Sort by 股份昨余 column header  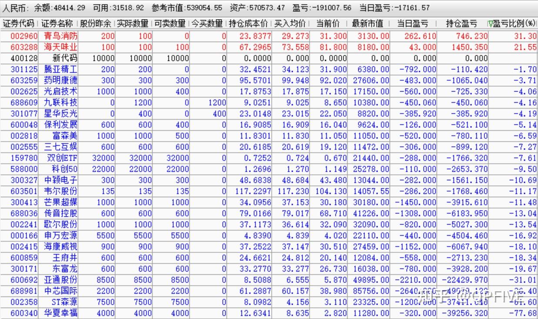coord(95,23)
